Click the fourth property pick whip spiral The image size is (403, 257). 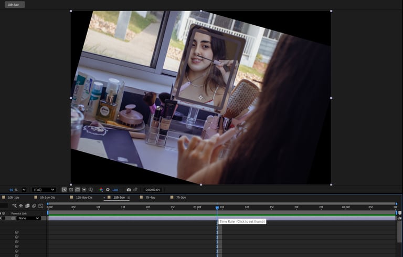pyautogui.click(x=17, y=246)
